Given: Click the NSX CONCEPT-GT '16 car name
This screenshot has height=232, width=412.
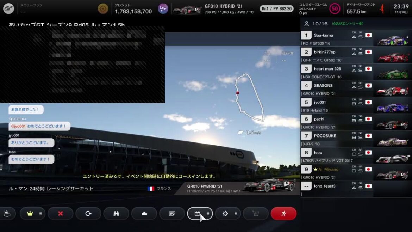Looking at the screenshot, I should click(x=322, y=77).
